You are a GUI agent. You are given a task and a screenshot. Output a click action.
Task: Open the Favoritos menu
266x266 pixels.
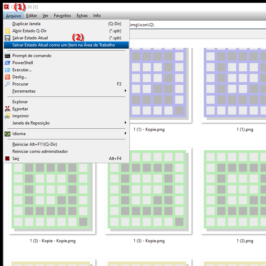(x=62, y=16)
